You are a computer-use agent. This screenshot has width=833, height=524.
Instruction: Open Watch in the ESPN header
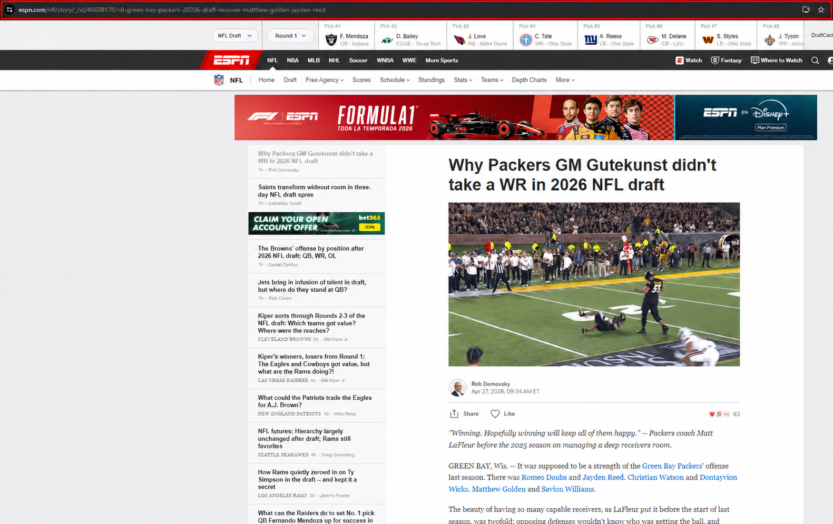[x=689, y=61]
